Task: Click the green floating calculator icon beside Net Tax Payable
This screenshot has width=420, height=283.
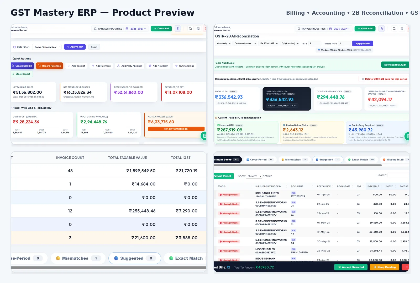Action: coord(204,136)
